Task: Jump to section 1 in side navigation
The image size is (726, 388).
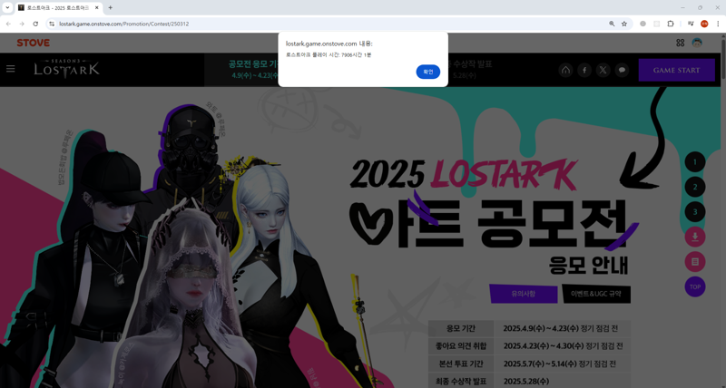Action: coord(695,162)
